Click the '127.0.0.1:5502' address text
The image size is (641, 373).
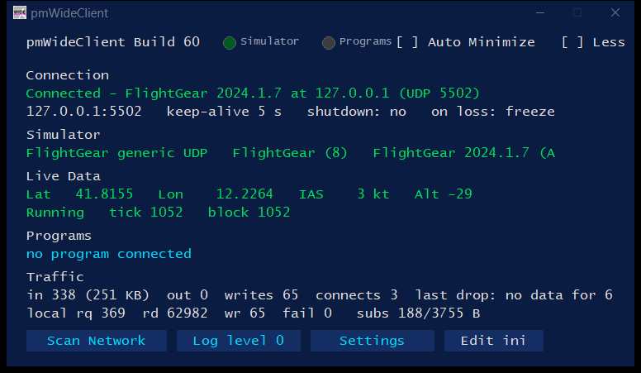[x=83, y=112]
